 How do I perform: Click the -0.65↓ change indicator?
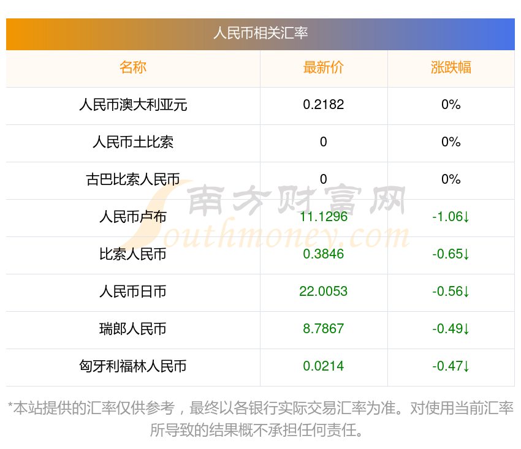[x=451, y=254]
